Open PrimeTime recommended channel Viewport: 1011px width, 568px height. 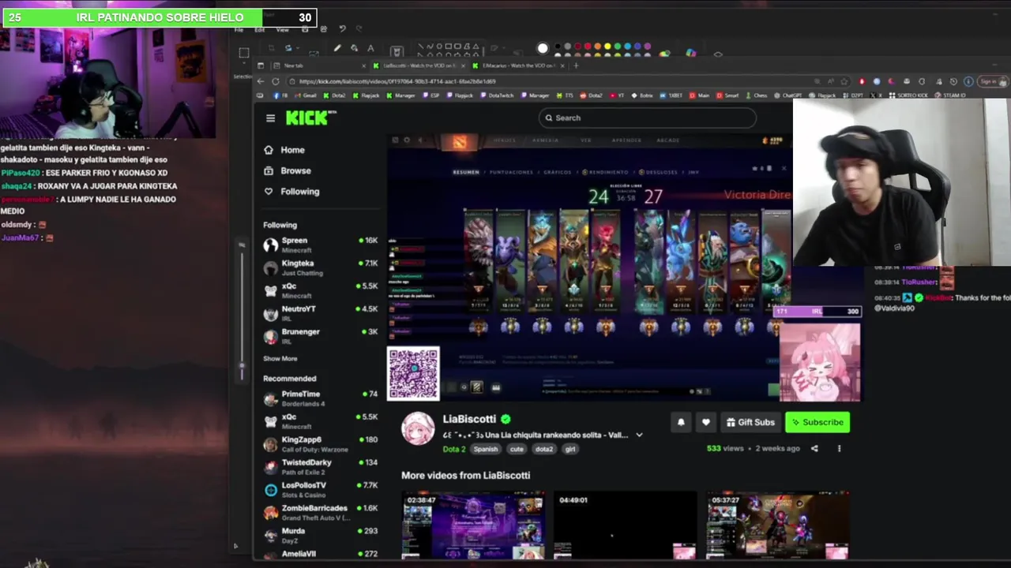click(x=320, y=398)
